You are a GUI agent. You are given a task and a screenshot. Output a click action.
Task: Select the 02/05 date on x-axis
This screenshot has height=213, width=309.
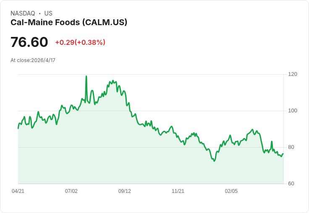tap(231, 191)
